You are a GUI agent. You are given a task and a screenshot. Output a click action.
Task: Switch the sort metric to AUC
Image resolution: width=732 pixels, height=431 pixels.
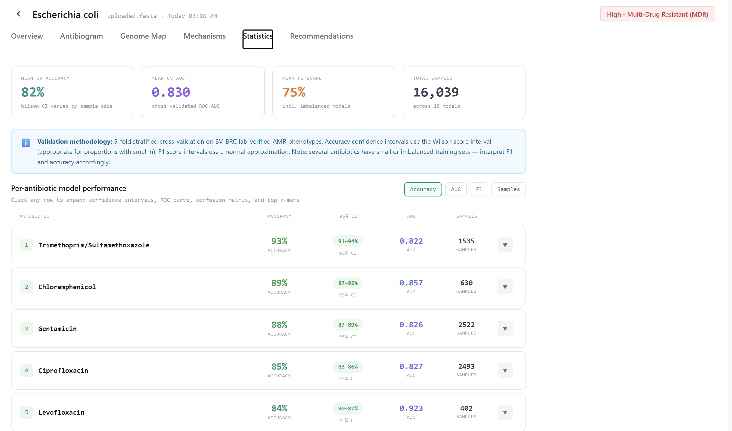coord(455,189)
